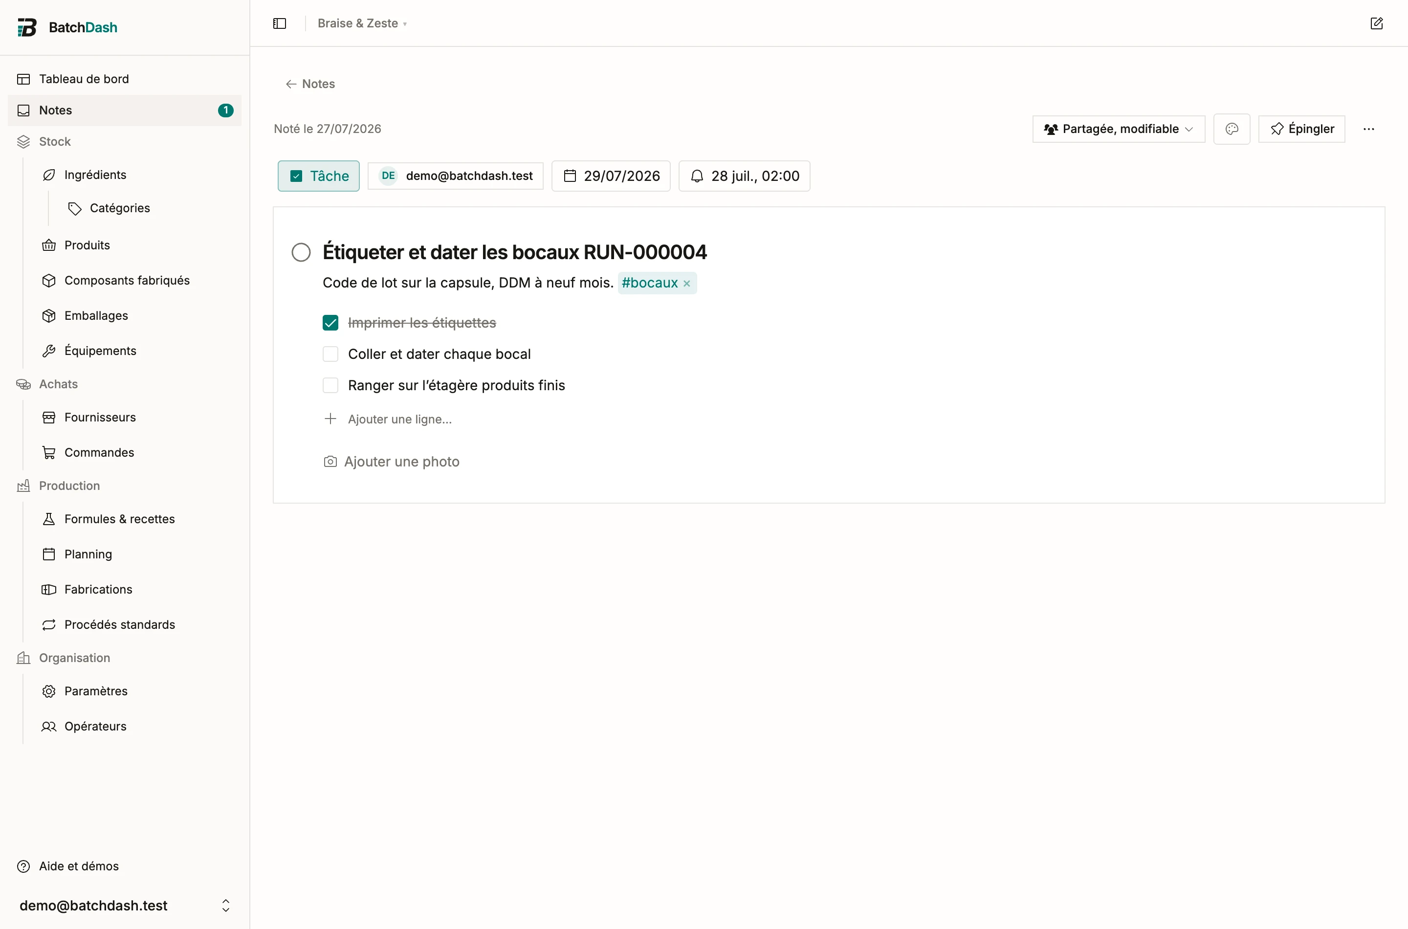Click the Épingler button
The width and height of the screenshot is (1408, 929).
[x=1301, y=129]
